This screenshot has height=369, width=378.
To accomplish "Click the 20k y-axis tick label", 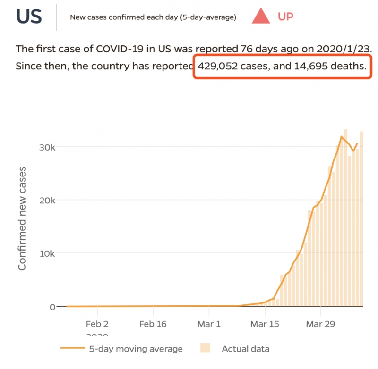I will point(47,200).
